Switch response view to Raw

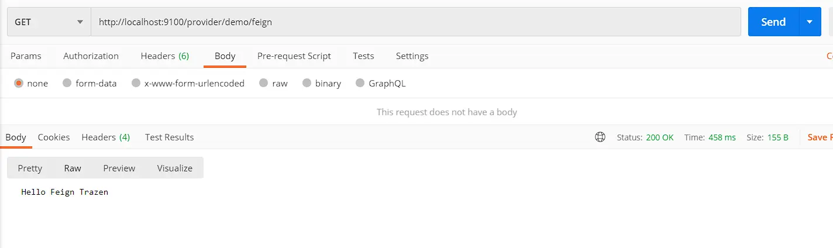coord(73,168)
